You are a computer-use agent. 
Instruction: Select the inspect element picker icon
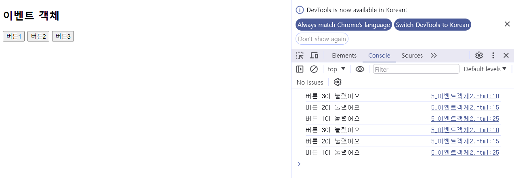(x=300, y=56)
